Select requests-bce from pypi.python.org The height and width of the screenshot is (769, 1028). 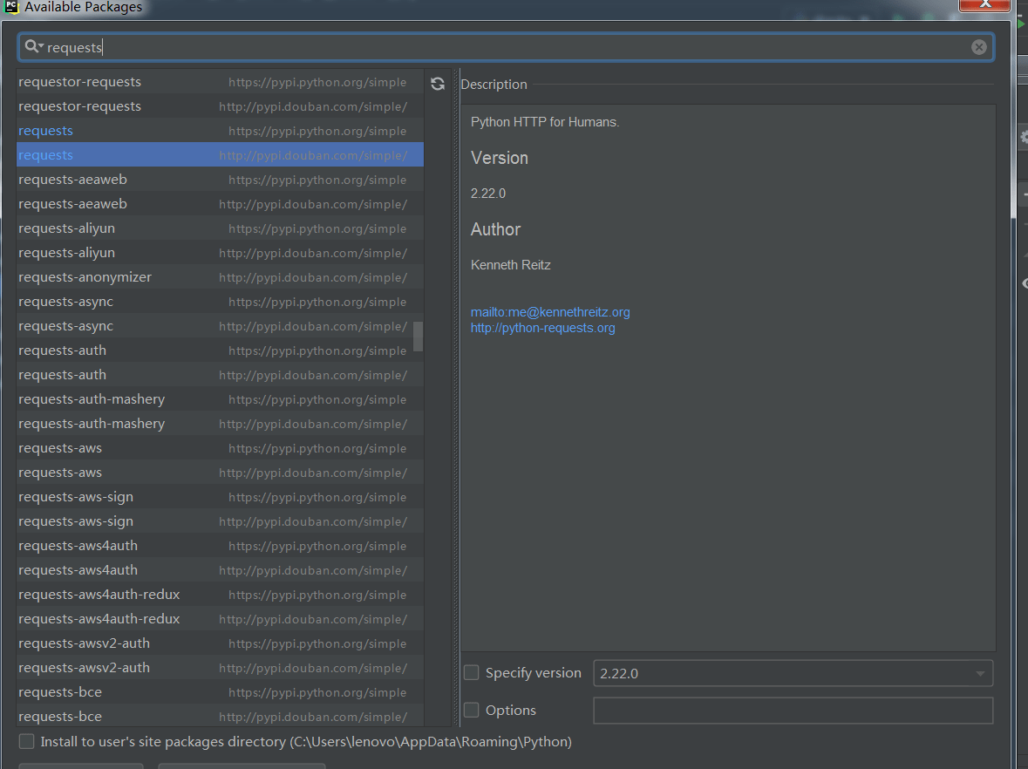[x=221, y=692]
